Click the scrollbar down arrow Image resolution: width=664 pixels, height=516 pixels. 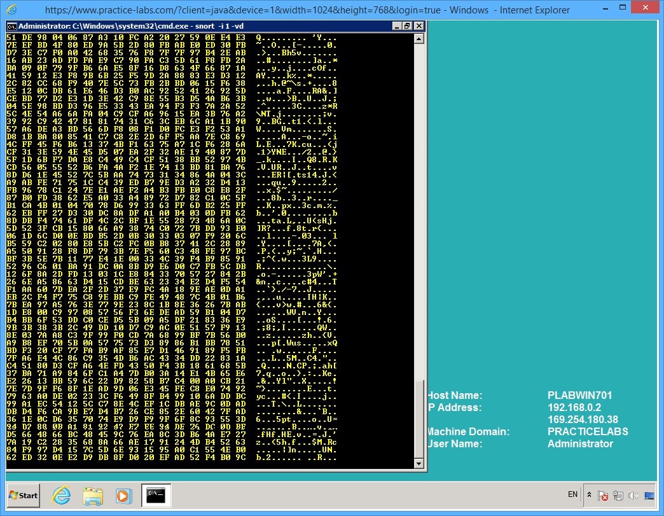419,463
